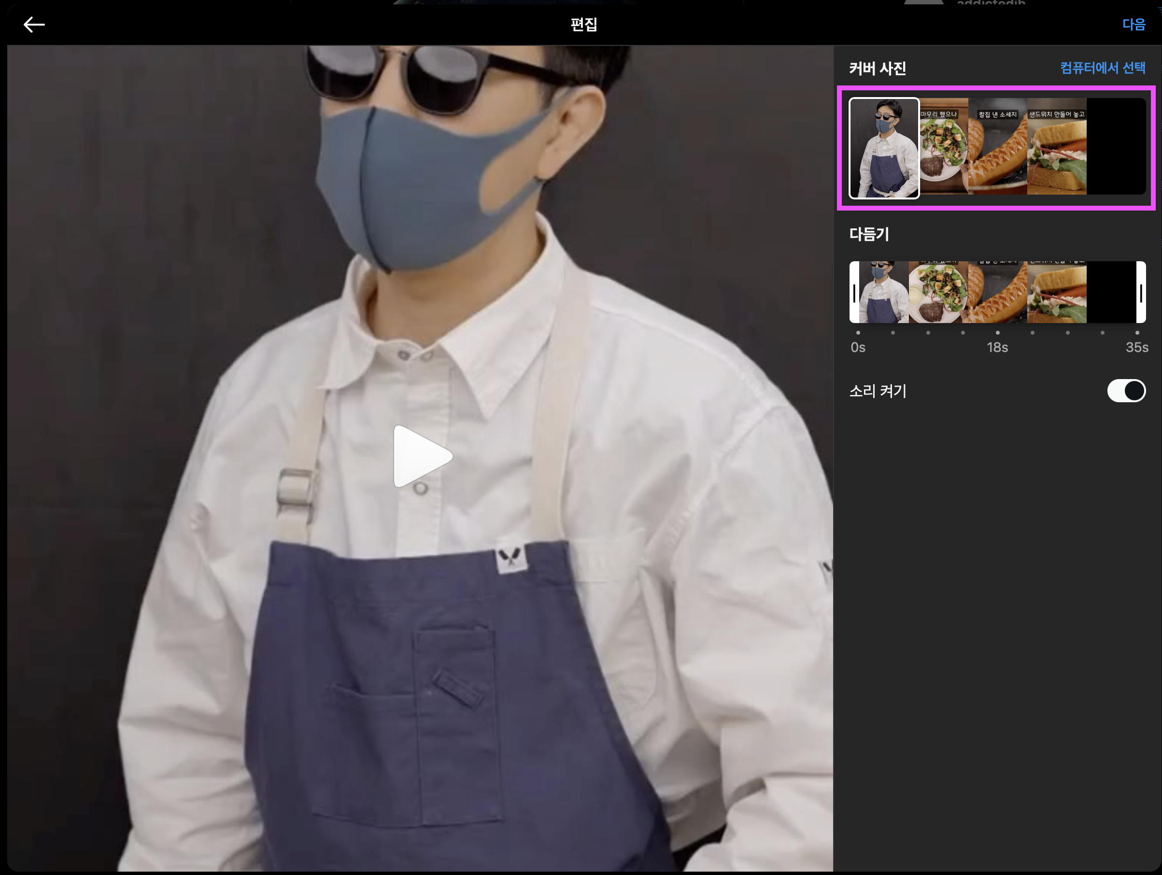Screen dimensions: 1162x875
Task: Click salad frame in trim strip
Action: coord(938,292)
